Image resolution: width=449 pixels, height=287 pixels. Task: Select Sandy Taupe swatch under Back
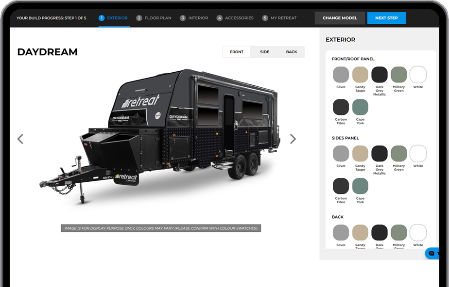360,232
